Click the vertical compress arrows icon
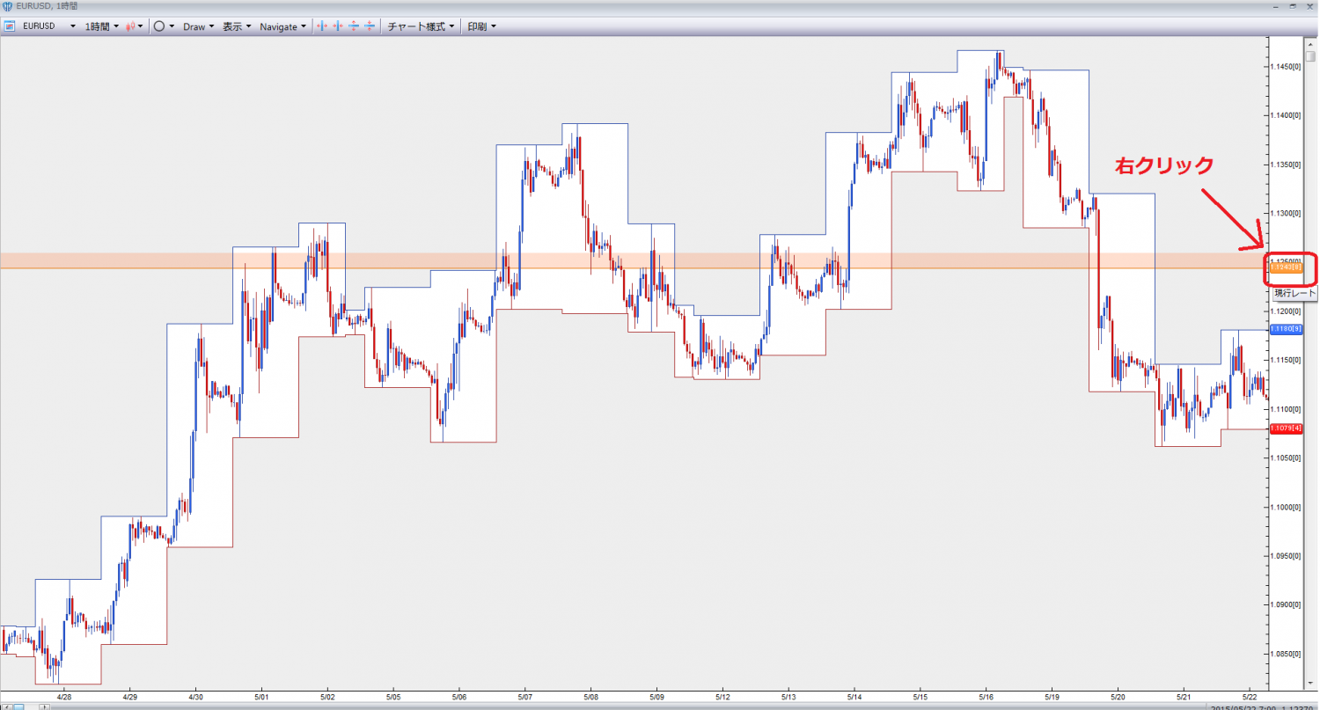The image size is (1320, 710). coord(369,26)
